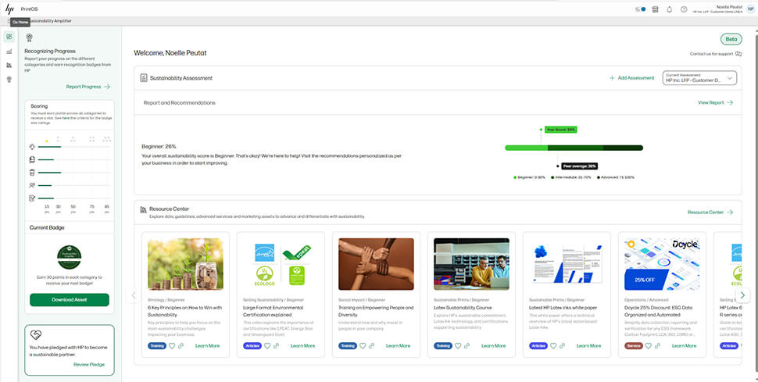Click the Add Assessment plus icon
Image resolution: width=758 pixels, height=382 pixels.
[x=612, y=78]
